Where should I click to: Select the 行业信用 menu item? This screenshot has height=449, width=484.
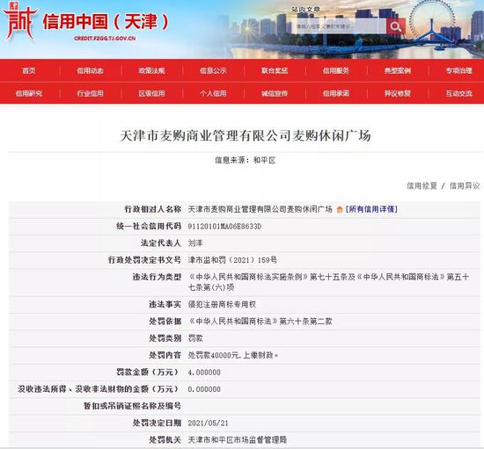point(90,93)
